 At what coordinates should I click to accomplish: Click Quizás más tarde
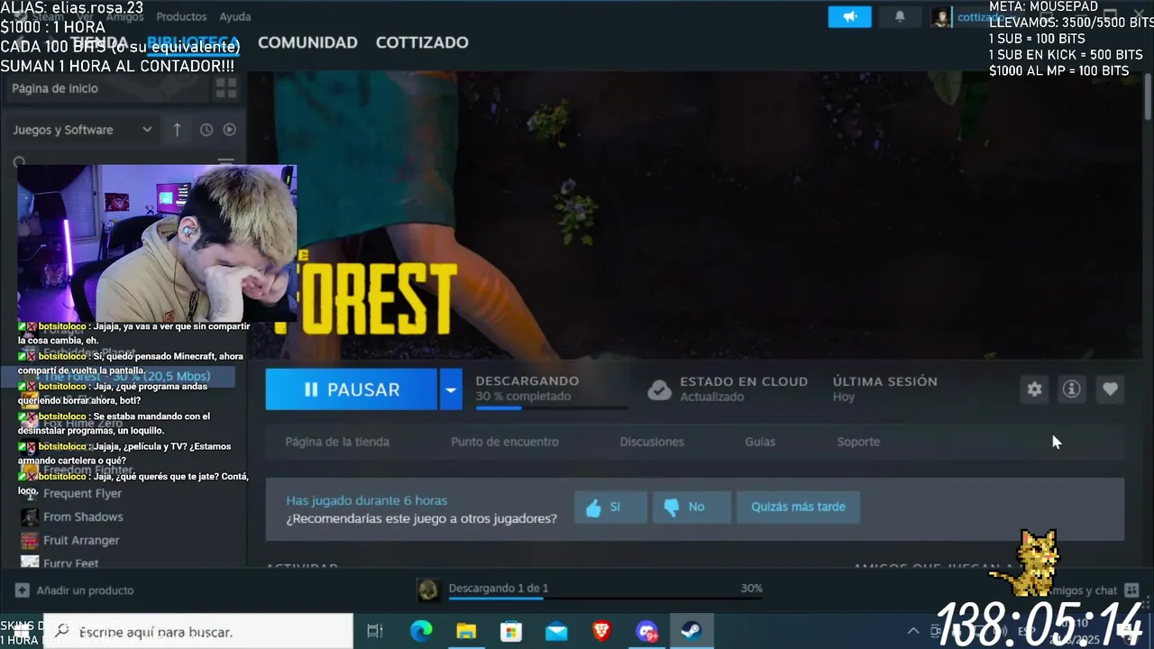point(798,507)
